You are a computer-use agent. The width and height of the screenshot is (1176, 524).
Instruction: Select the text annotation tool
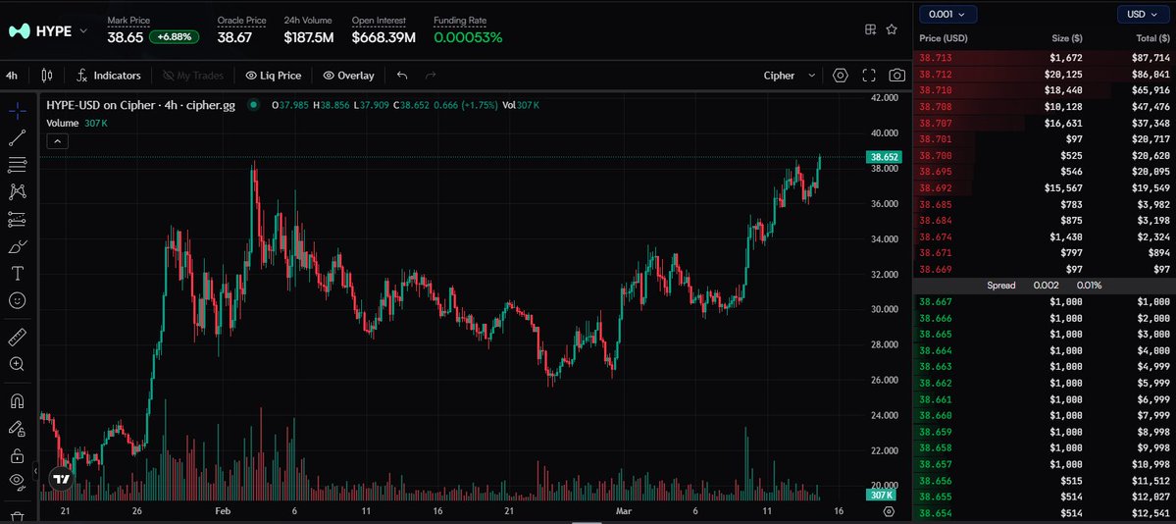(x=18, y=273)
